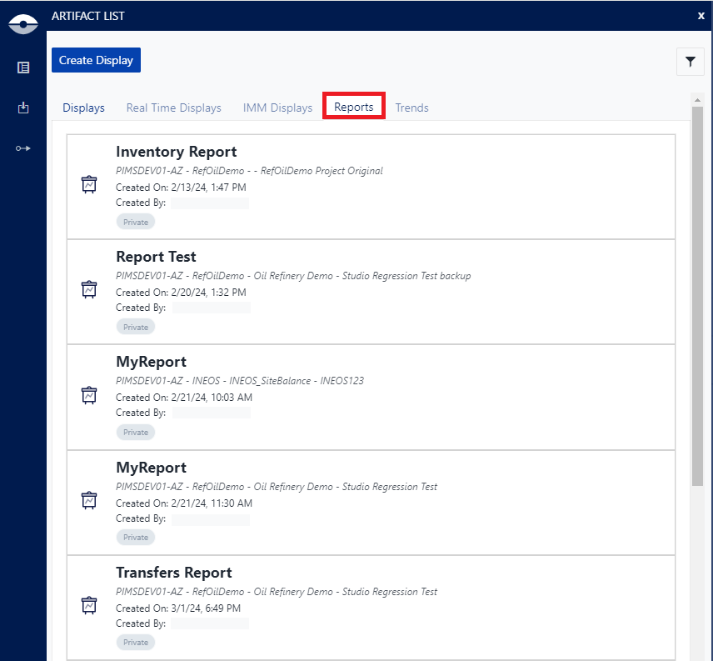The width and height of the screenshot is (713, 661).
Task: Click the Inventory Report presentation icon
Action: click(89, 184)
